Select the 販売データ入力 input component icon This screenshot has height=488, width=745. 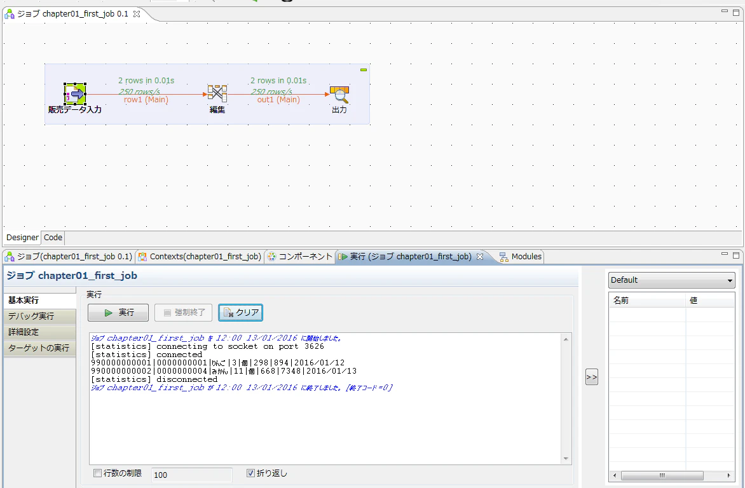[x=75, y=93]
